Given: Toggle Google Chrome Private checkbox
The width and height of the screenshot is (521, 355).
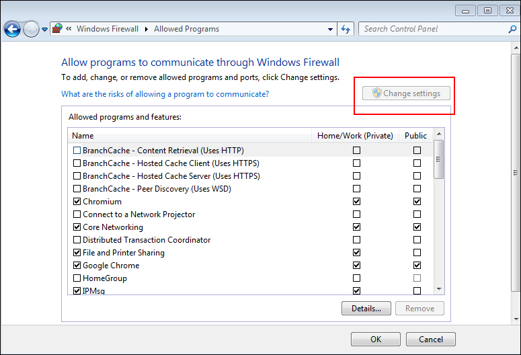Looking at the screenshot, I should pyautogui.click(x=356, y=266).
